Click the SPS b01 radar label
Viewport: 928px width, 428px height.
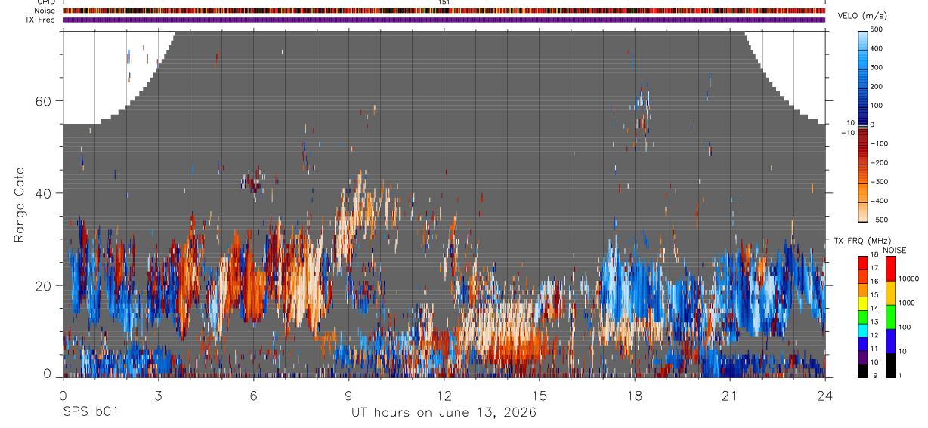(x=91, y=412)
